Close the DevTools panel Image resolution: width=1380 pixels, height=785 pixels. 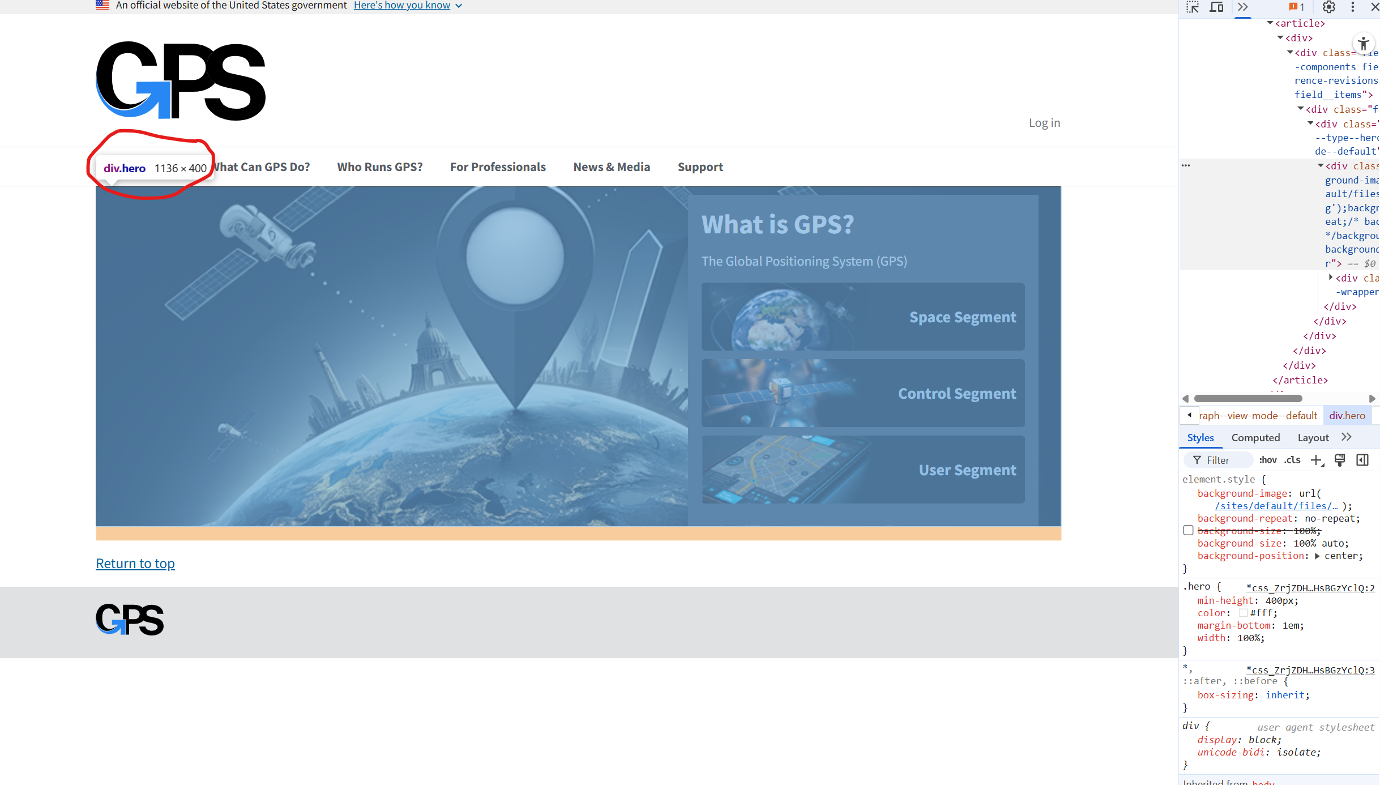tap(1374, 7)
